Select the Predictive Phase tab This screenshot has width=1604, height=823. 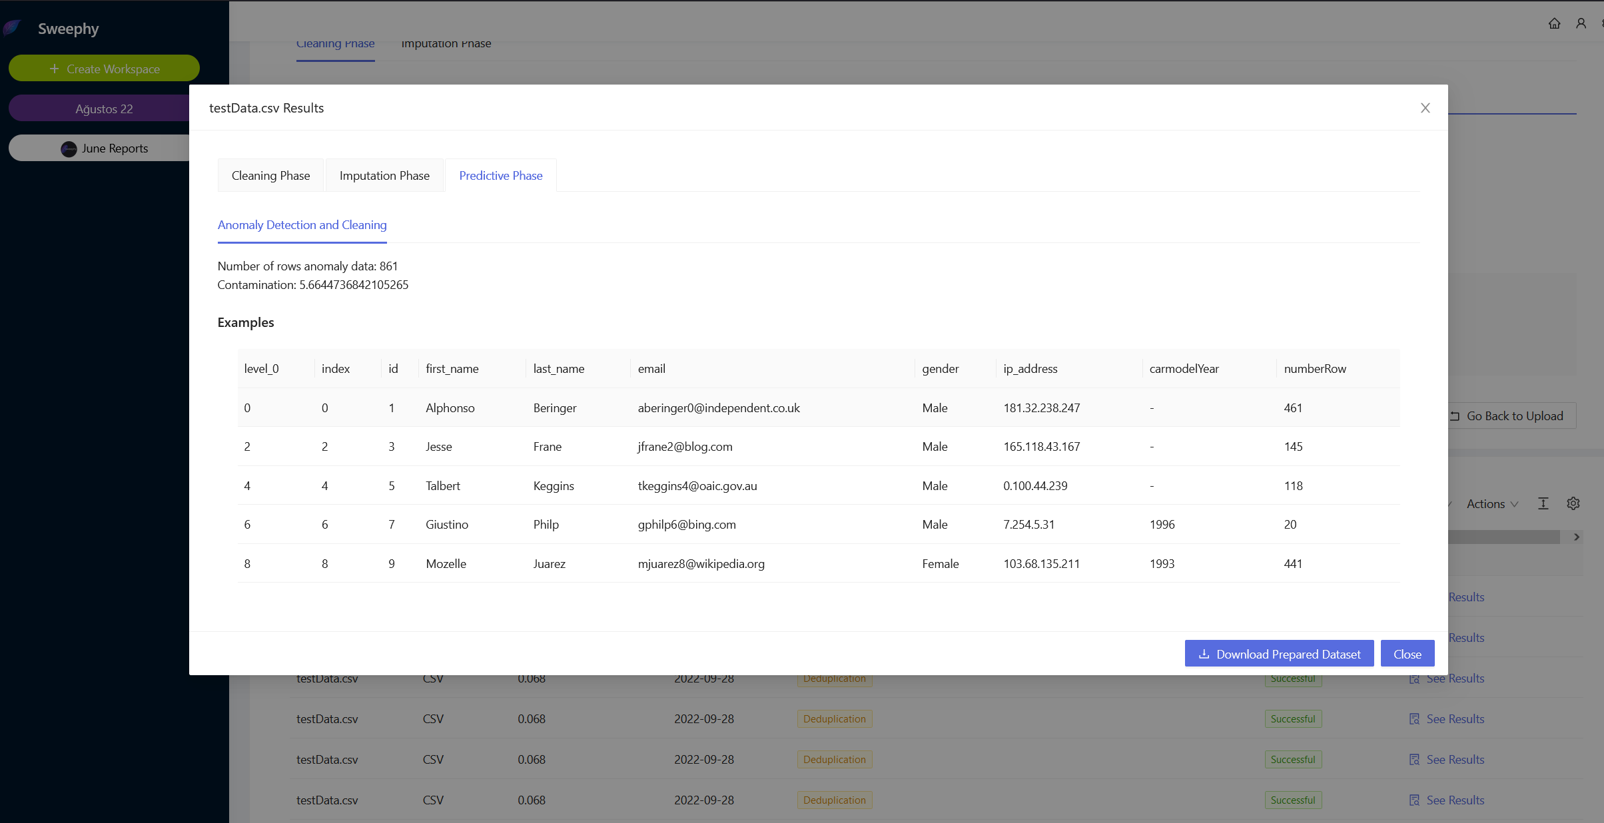[501, 175]
